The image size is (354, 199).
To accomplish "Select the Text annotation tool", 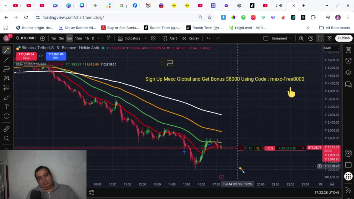I will point(7,107).
